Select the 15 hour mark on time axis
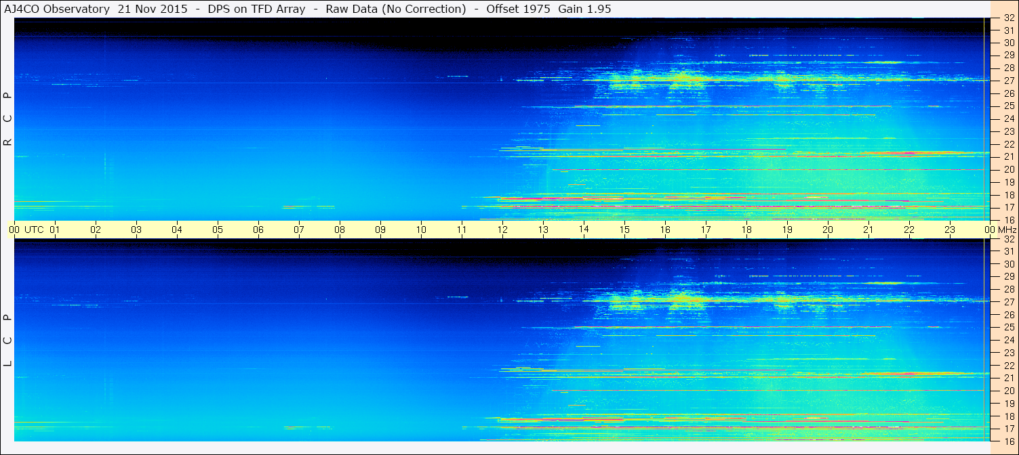Screen dimensions: 1019x455 tap(624, 230)
